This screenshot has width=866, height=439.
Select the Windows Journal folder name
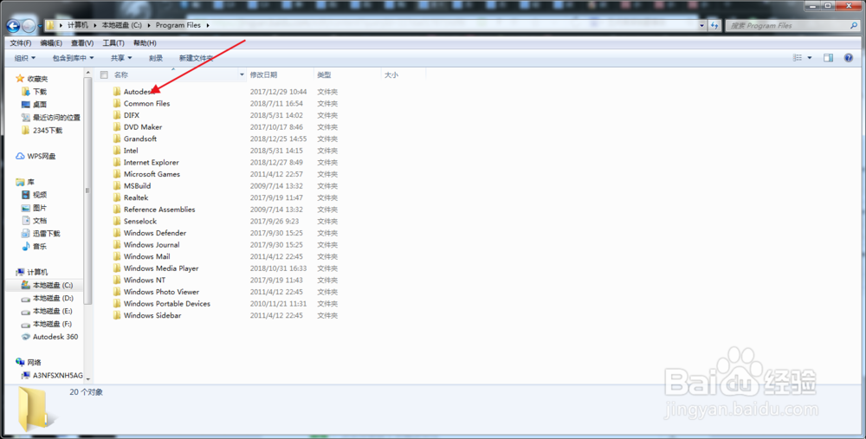point(152,245)
